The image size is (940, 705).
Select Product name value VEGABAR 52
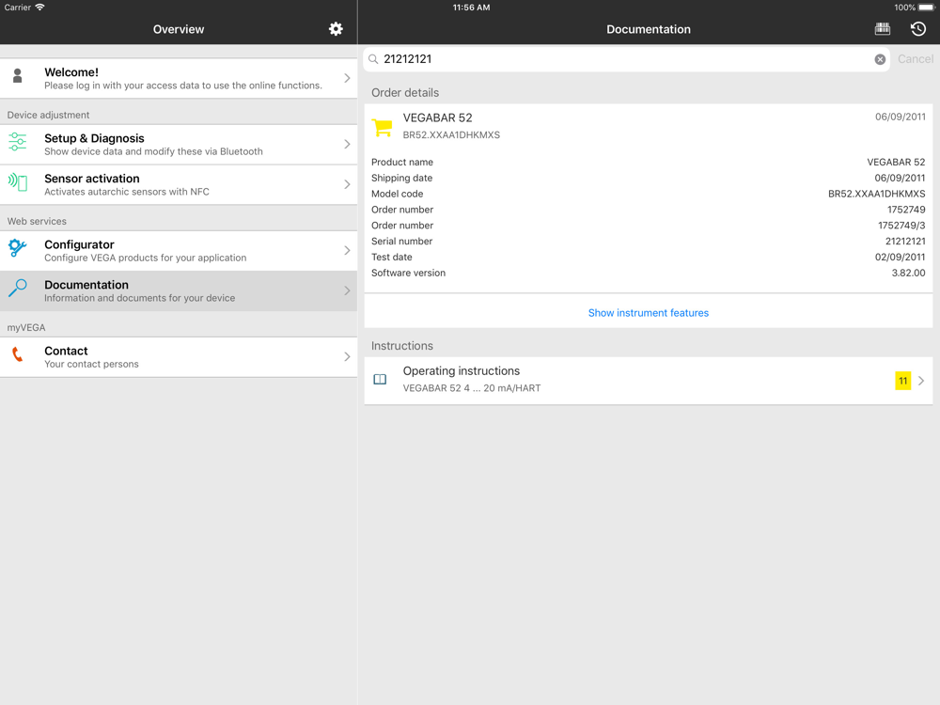(x=896, y=162)
